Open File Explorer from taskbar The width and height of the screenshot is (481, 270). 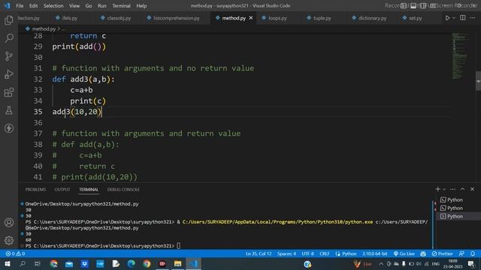point(177,264)
